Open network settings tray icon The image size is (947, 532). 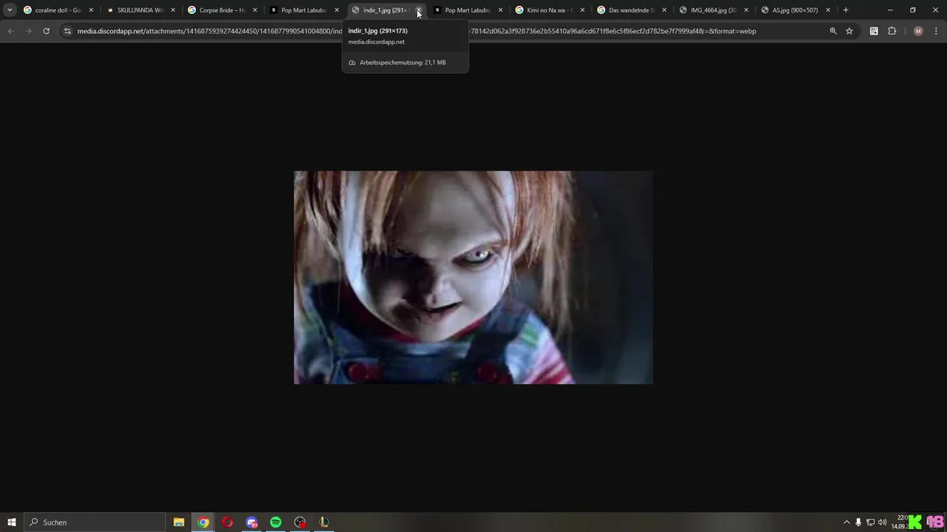click(870, 522)
